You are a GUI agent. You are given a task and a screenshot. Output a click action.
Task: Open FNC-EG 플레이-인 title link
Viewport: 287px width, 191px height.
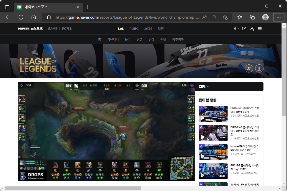pyautogui.click(x=245, y=167)
